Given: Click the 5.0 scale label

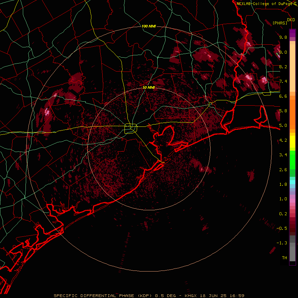Looking at the screenshot, I should 283,125.
